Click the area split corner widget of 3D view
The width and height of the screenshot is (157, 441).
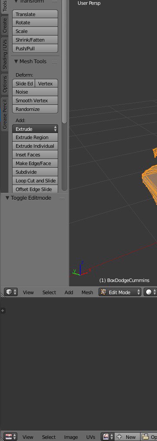click(x=2, y=295)
